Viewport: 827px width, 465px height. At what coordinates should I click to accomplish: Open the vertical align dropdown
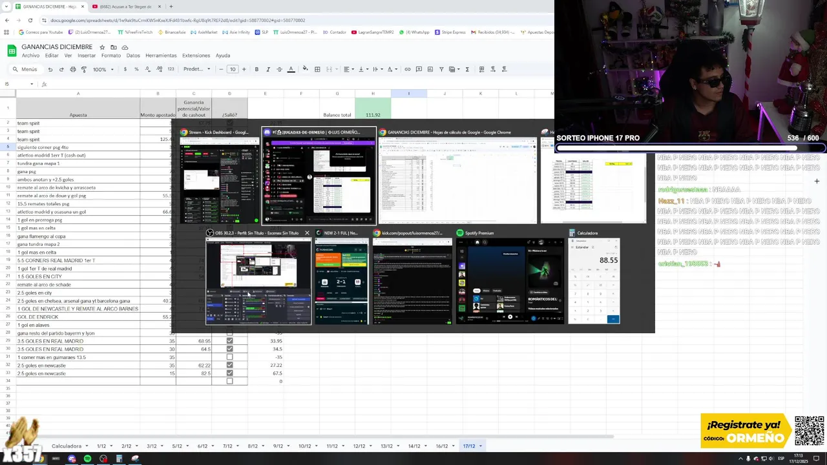coord(362,69)
